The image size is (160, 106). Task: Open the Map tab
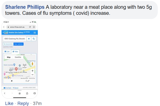click(15, 51)
